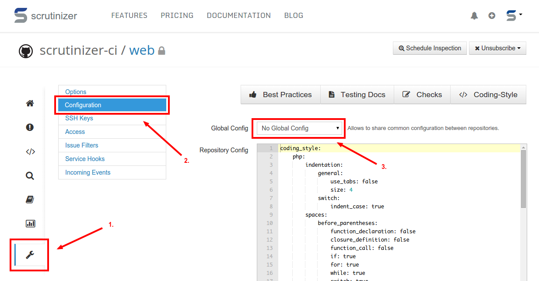Click Schedule Inspection button

point(430,48)
